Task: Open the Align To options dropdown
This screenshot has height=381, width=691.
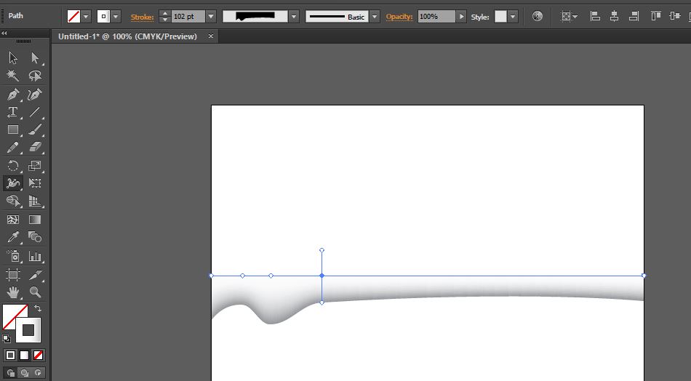Action: click(569, 16)
